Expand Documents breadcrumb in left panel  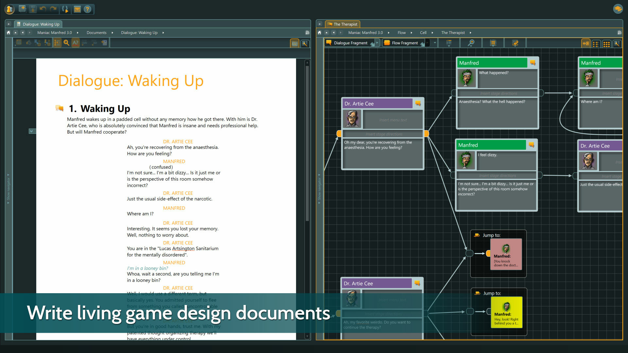pyautogui.click(x=111, y=32)
